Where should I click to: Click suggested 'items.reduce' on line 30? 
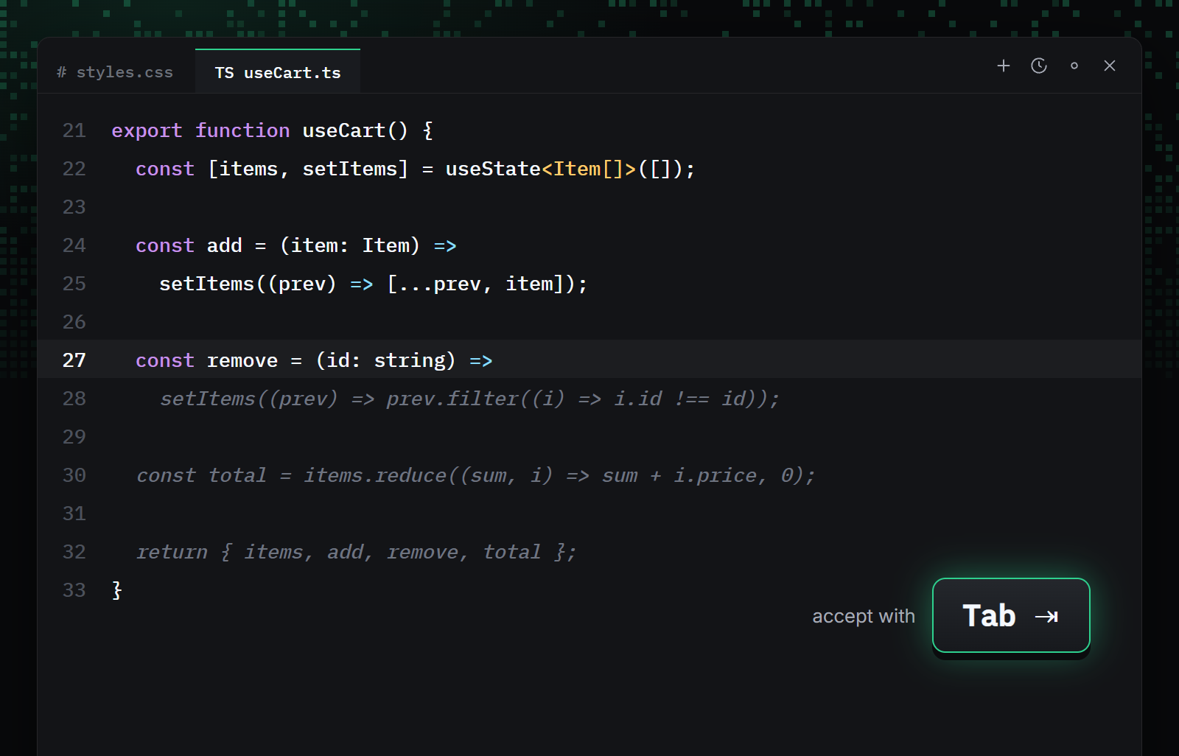click(x=375, y=475)
